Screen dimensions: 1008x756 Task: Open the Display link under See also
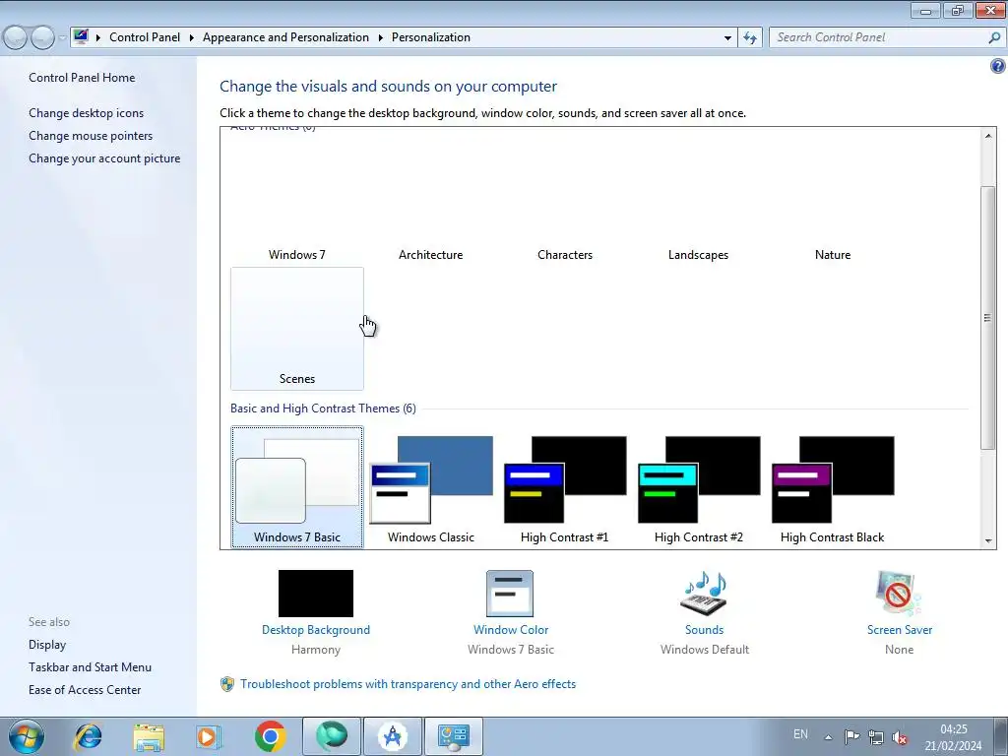pyautogui.click(x=47, y=644)
